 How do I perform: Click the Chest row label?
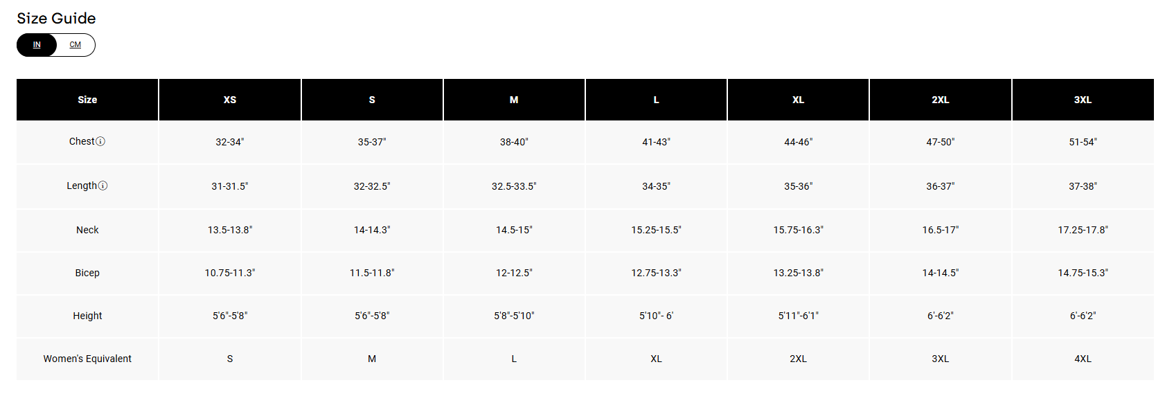coord(82,141)
